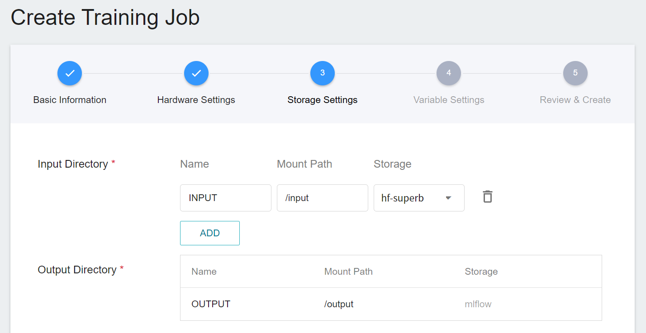Open the hf-superb storage dropdown

419,198
